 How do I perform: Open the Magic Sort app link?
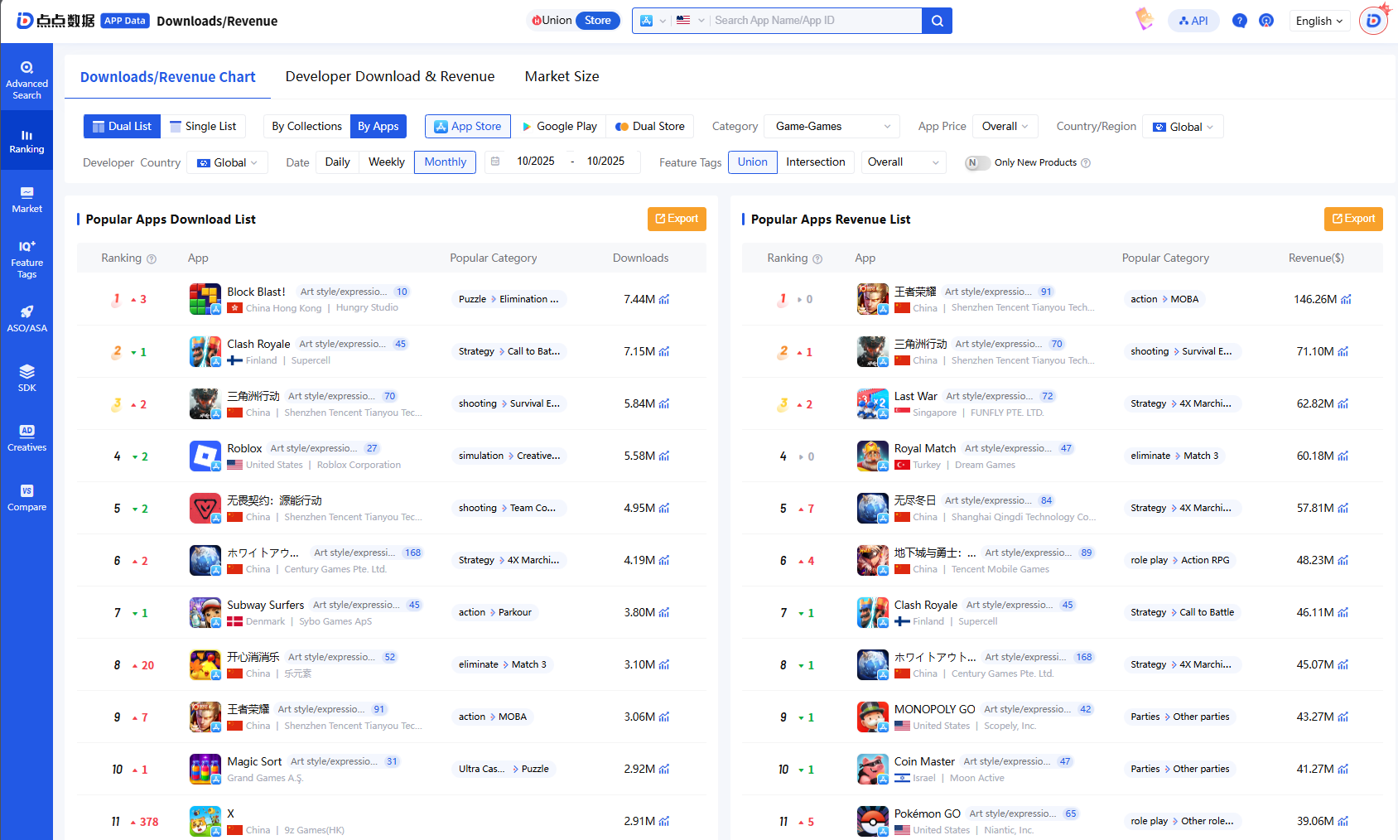(254, 761)
